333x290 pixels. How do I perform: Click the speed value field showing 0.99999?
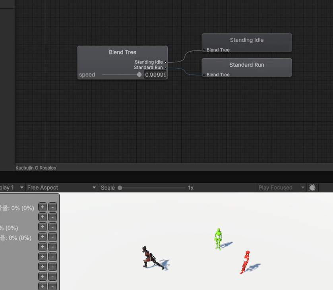point(155,75)
